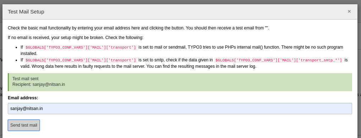Focus the Email address input field

coord(180,109)
